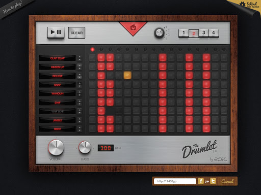Click the JINGLE sound label
Image resolution: width=261 pixels, height=195 pixels.
pyautogui.click(x=57, y=120)
